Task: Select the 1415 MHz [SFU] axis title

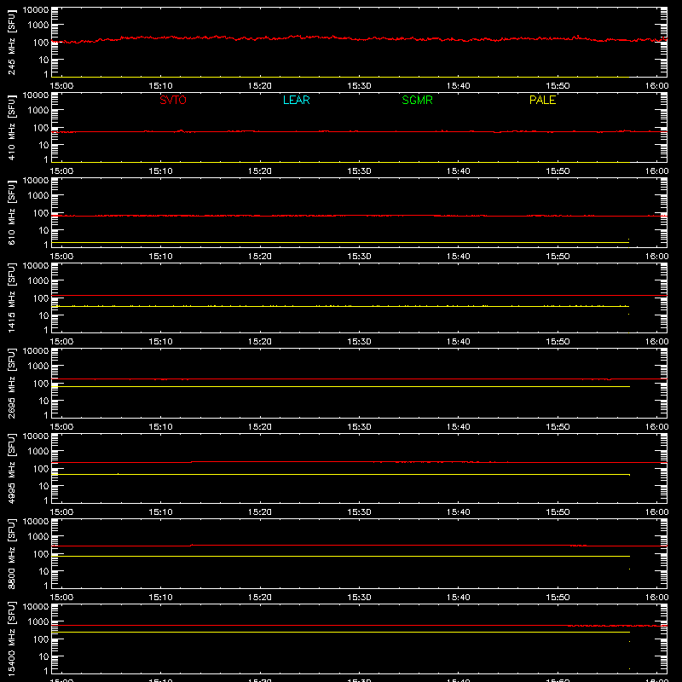Action: point(11,298)
